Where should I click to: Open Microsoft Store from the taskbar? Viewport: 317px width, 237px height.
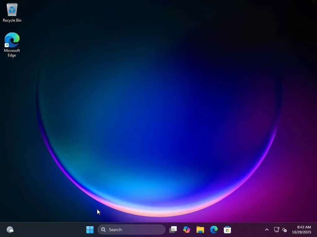tap(227, 230)
